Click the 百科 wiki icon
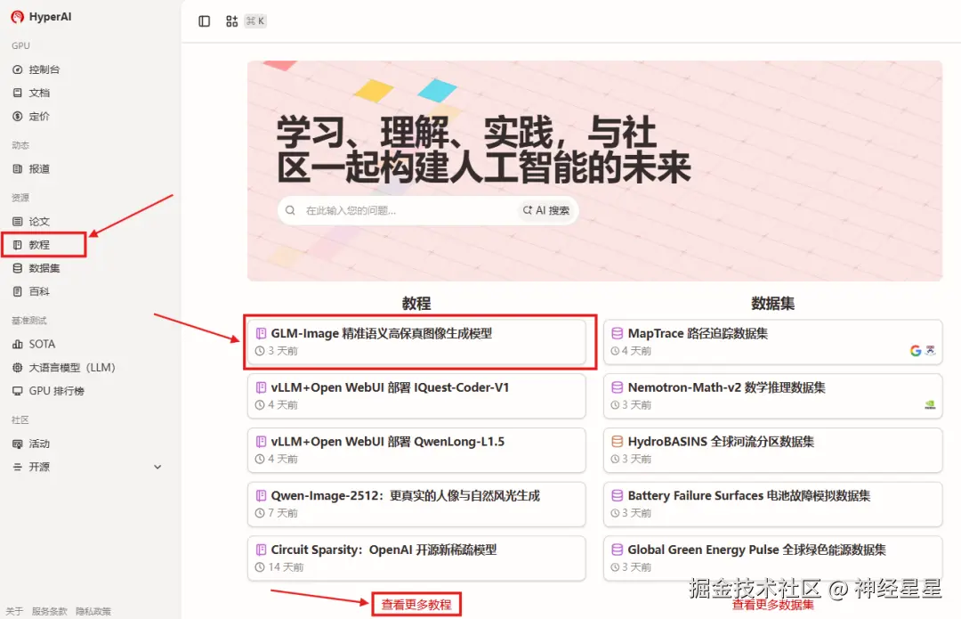 (x=17, y=291)
